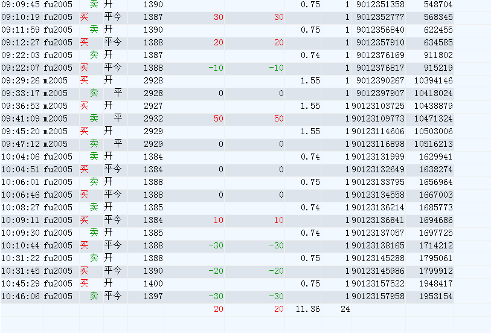The image size is (491, 333).
Task: Click price 1390 in 10:31:45 row
Action: (153, 271)
